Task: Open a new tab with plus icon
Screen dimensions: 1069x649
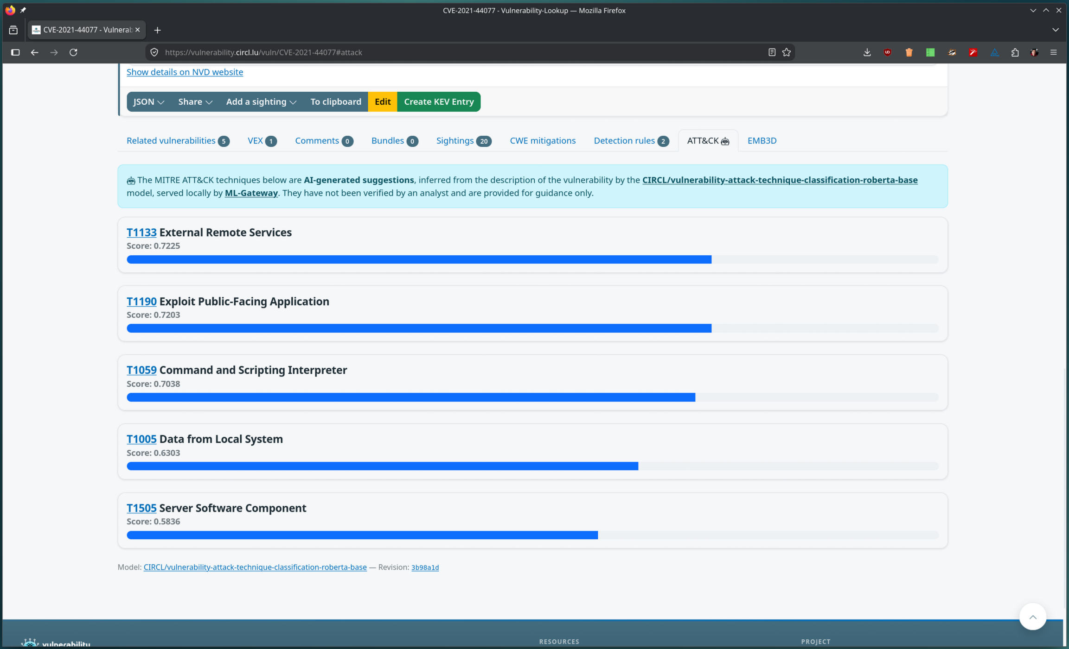Action: coord(158,30)
